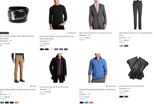
Task: Click Clearance link under cashmere crew sweater
Action: pos(43,46)
